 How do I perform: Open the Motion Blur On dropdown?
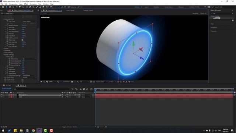tap(29, 59)
